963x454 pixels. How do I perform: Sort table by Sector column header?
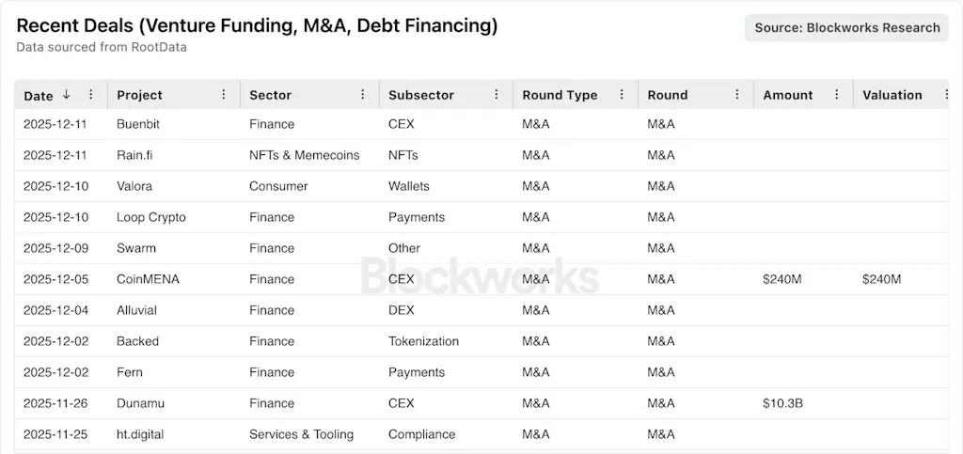pyautogui.click(x=271, y=95)
